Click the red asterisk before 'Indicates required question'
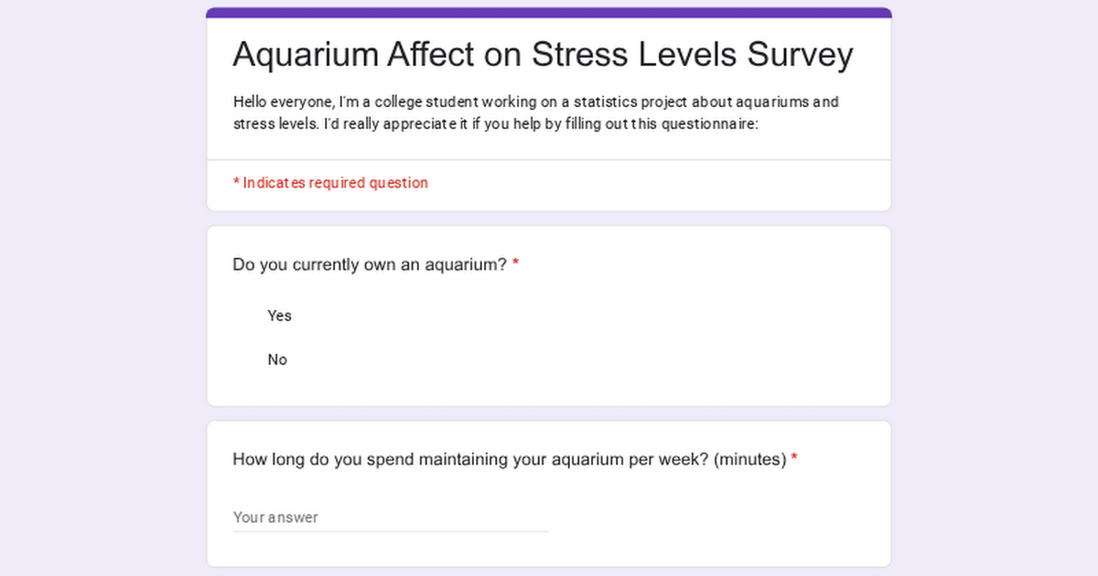This screenshot has width=1098, height=576. tap(236, 183)
